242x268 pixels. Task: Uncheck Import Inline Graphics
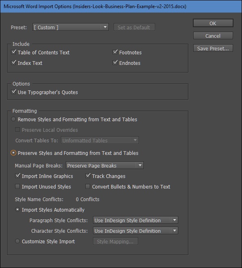coord(17,176)
